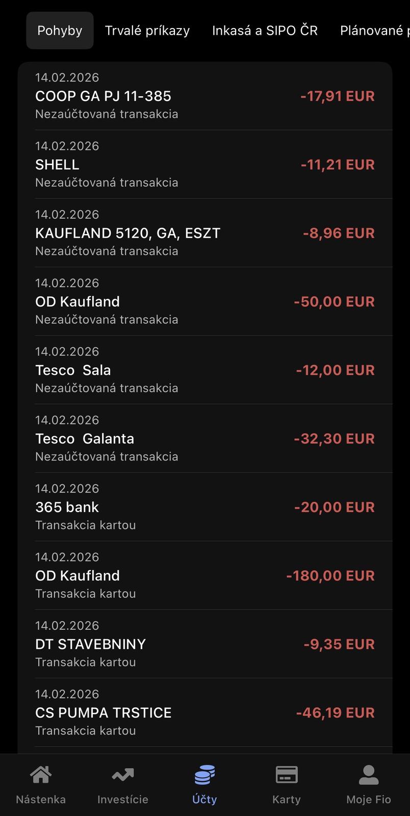Tap the -17,91 EUR amount
410x816 pixels.
point(338,96)
